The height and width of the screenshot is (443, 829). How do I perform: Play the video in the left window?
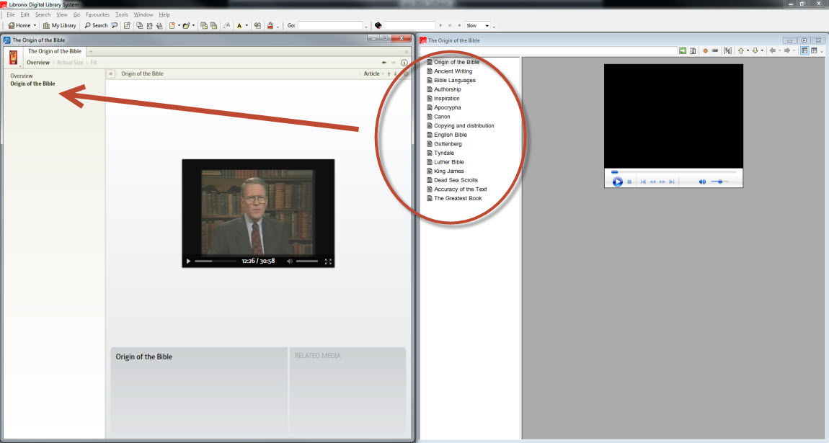188,261
